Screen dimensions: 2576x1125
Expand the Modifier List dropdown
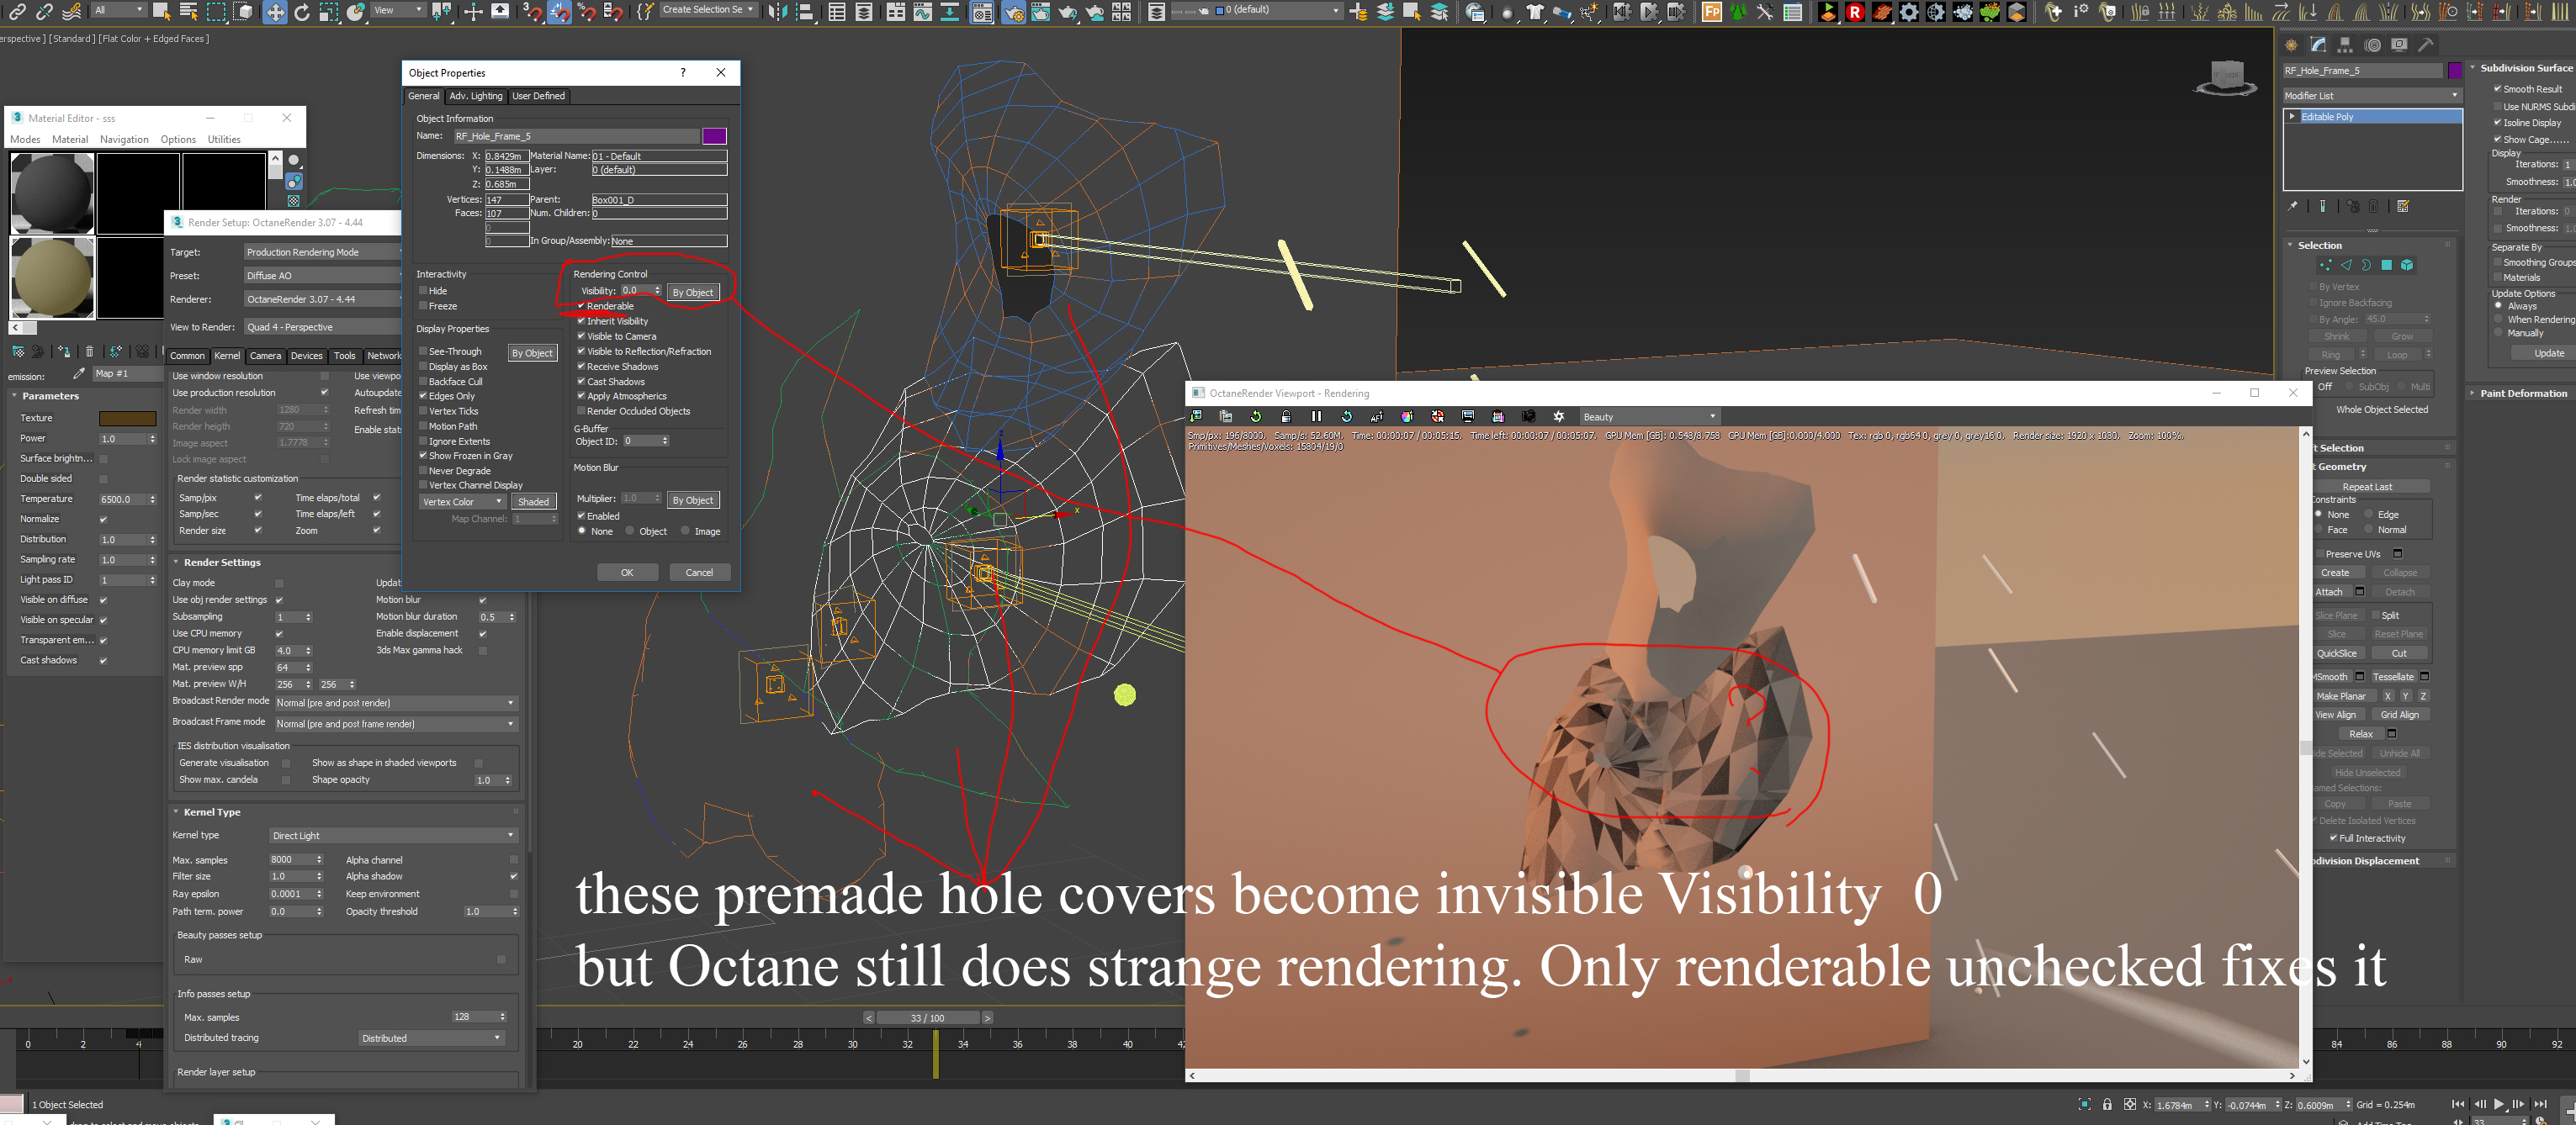2371,96
